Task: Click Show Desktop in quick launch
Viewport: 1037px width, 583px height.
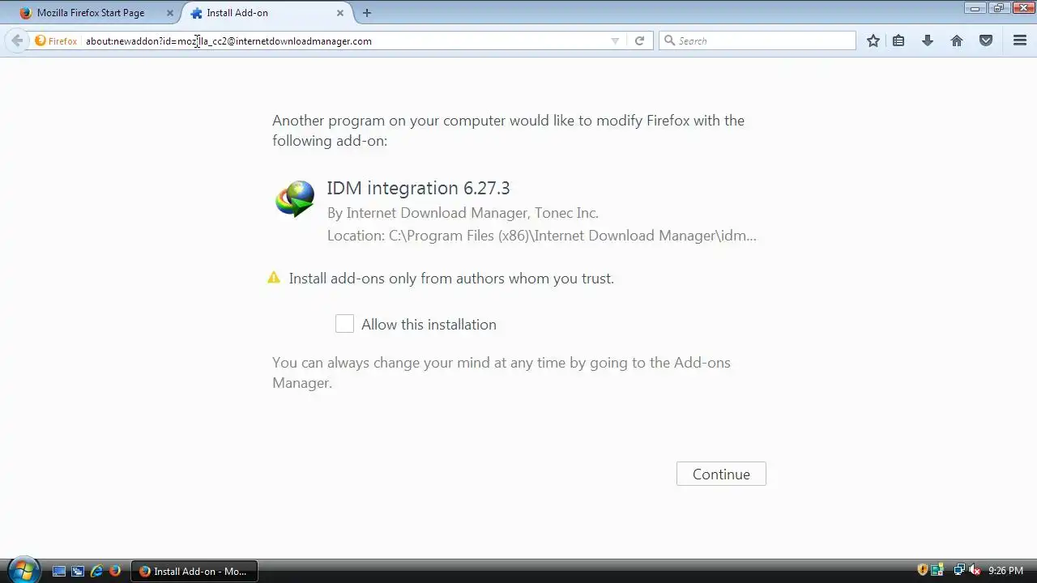Action: pos(59,571)
